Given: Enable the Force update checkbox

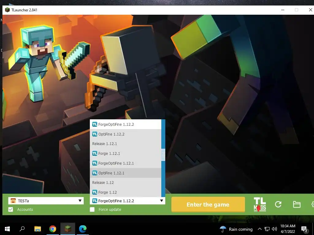Looking at the screenshot, I should [x=92, y=209].
